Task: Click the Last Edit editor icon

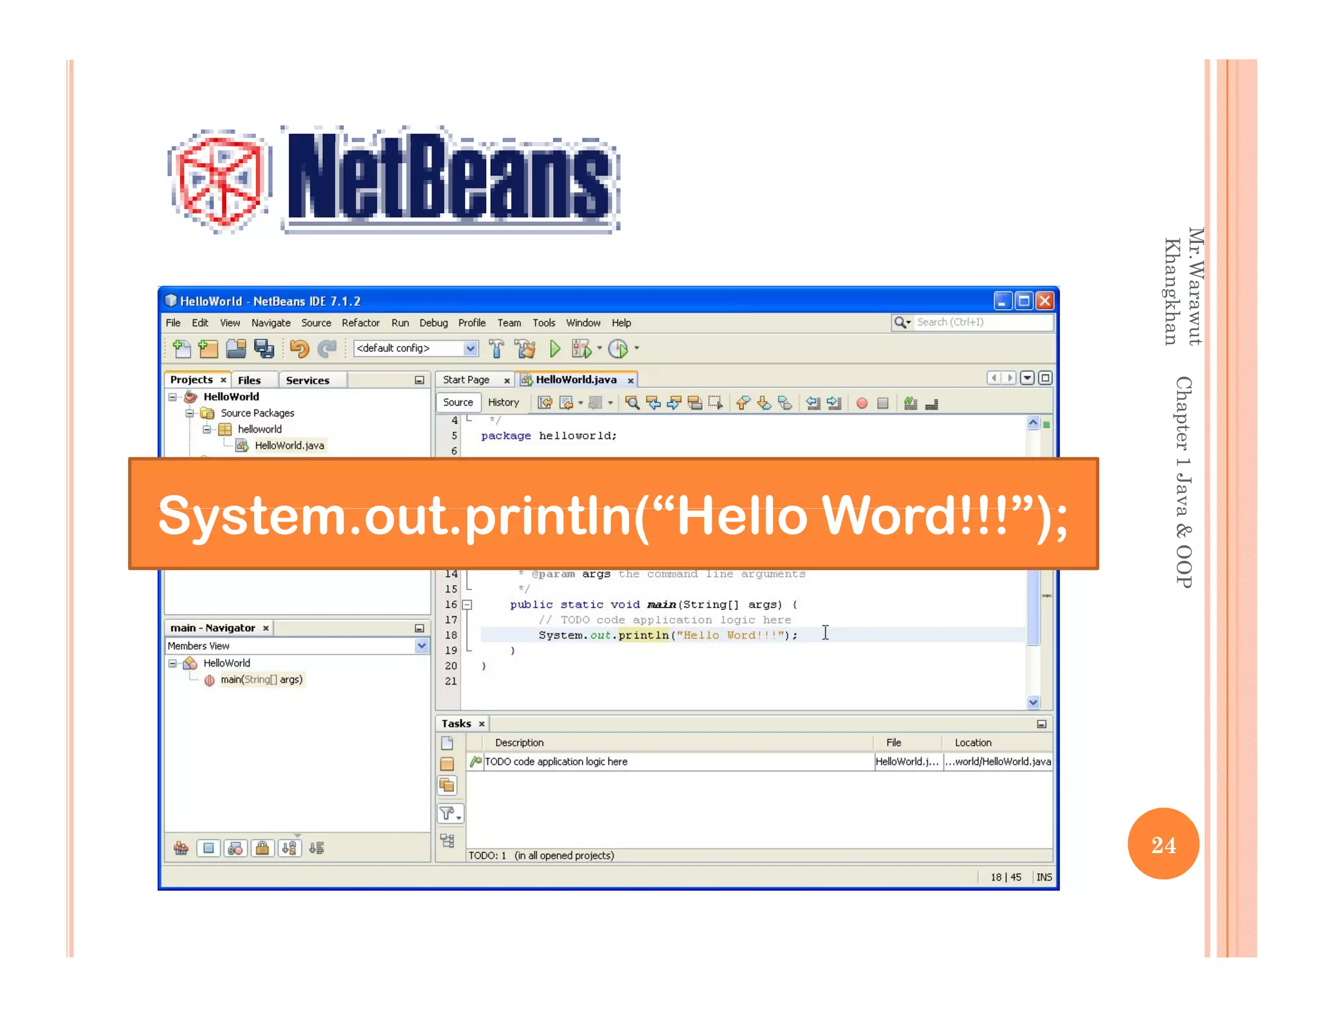Action: coord(545,403)
